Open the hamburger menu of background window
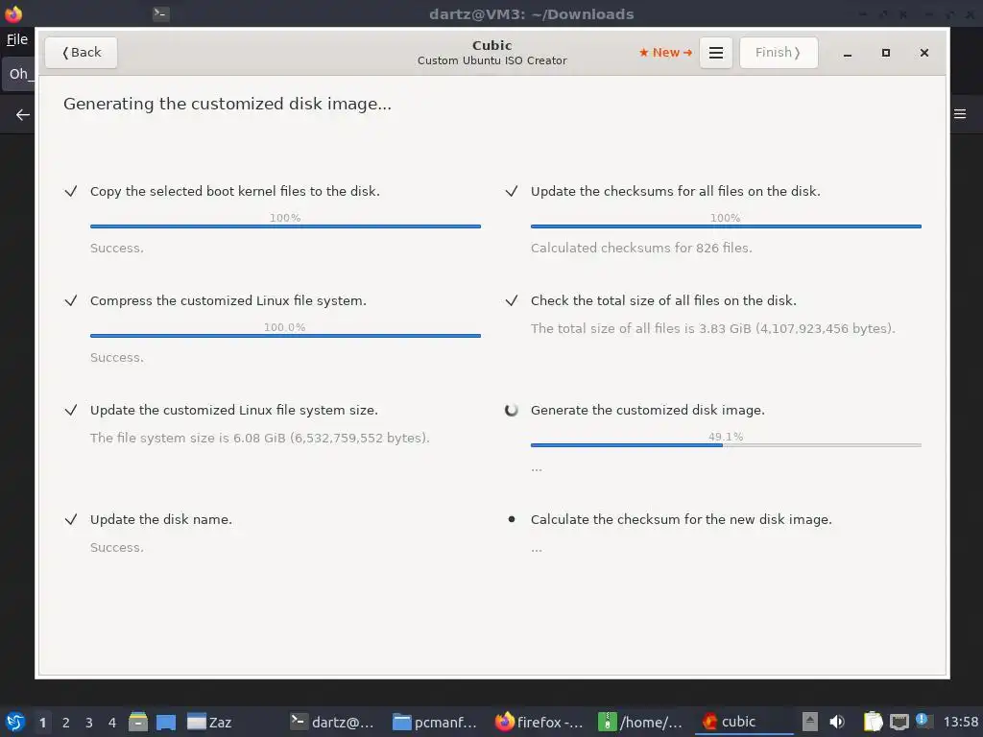 [960, 114]
